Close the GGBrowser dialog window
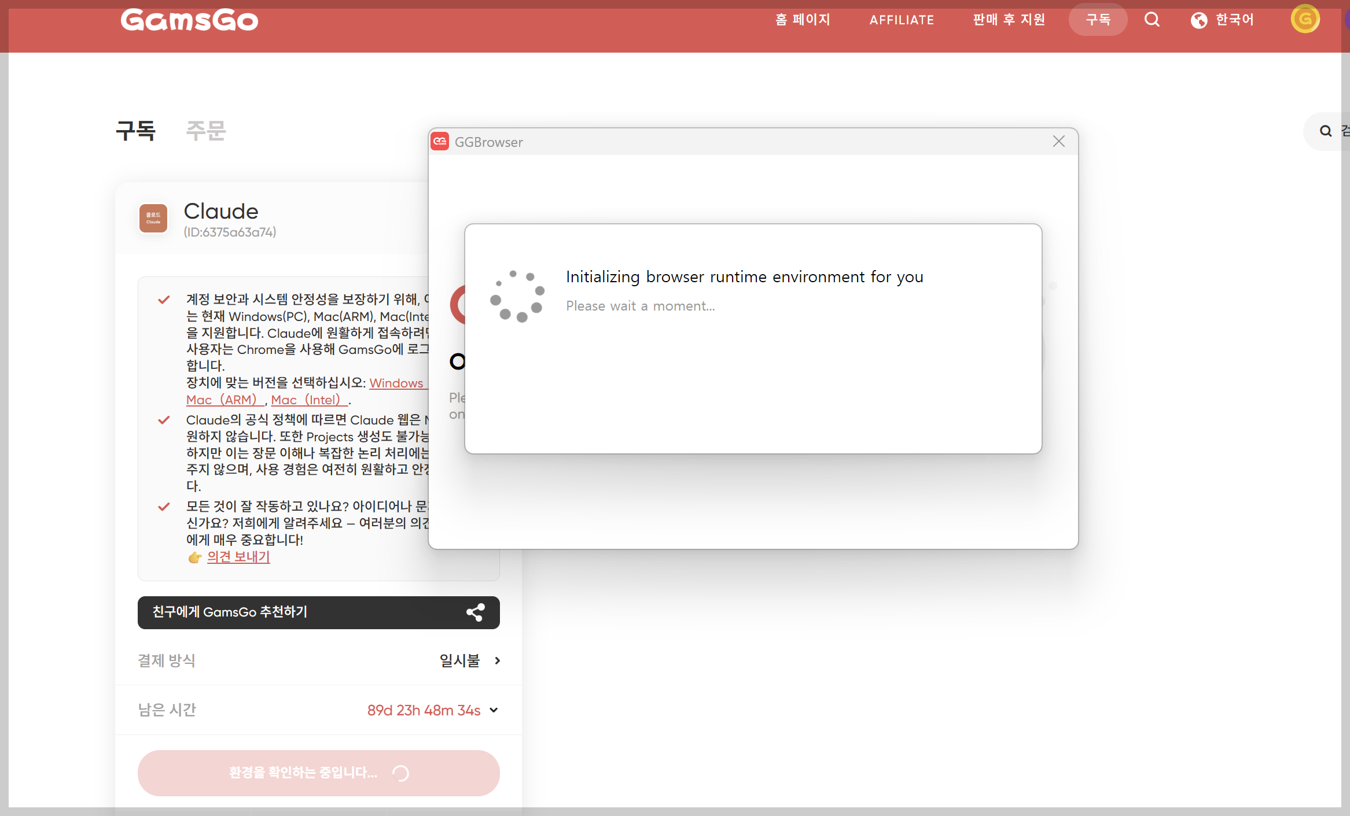 tap(1058, 142)
